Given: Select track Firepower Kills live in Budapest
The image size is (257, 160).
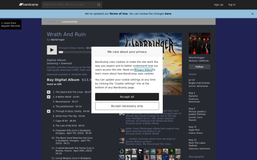Looking at the screenshot, I should 73,132.
